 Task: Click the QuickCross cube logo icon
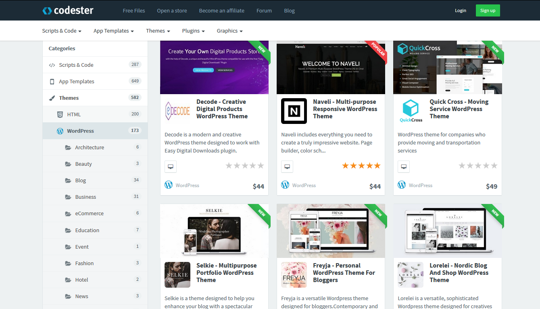click(x=411, y=111)
